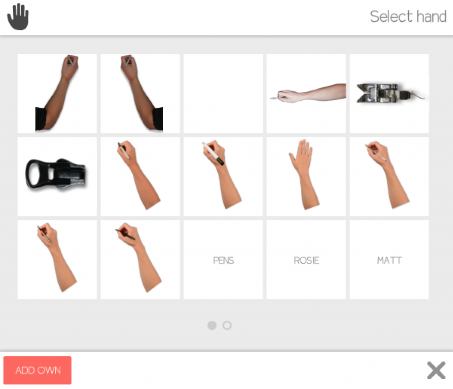
Task: Click the first page indicator dot
Action: coord(212,325)
